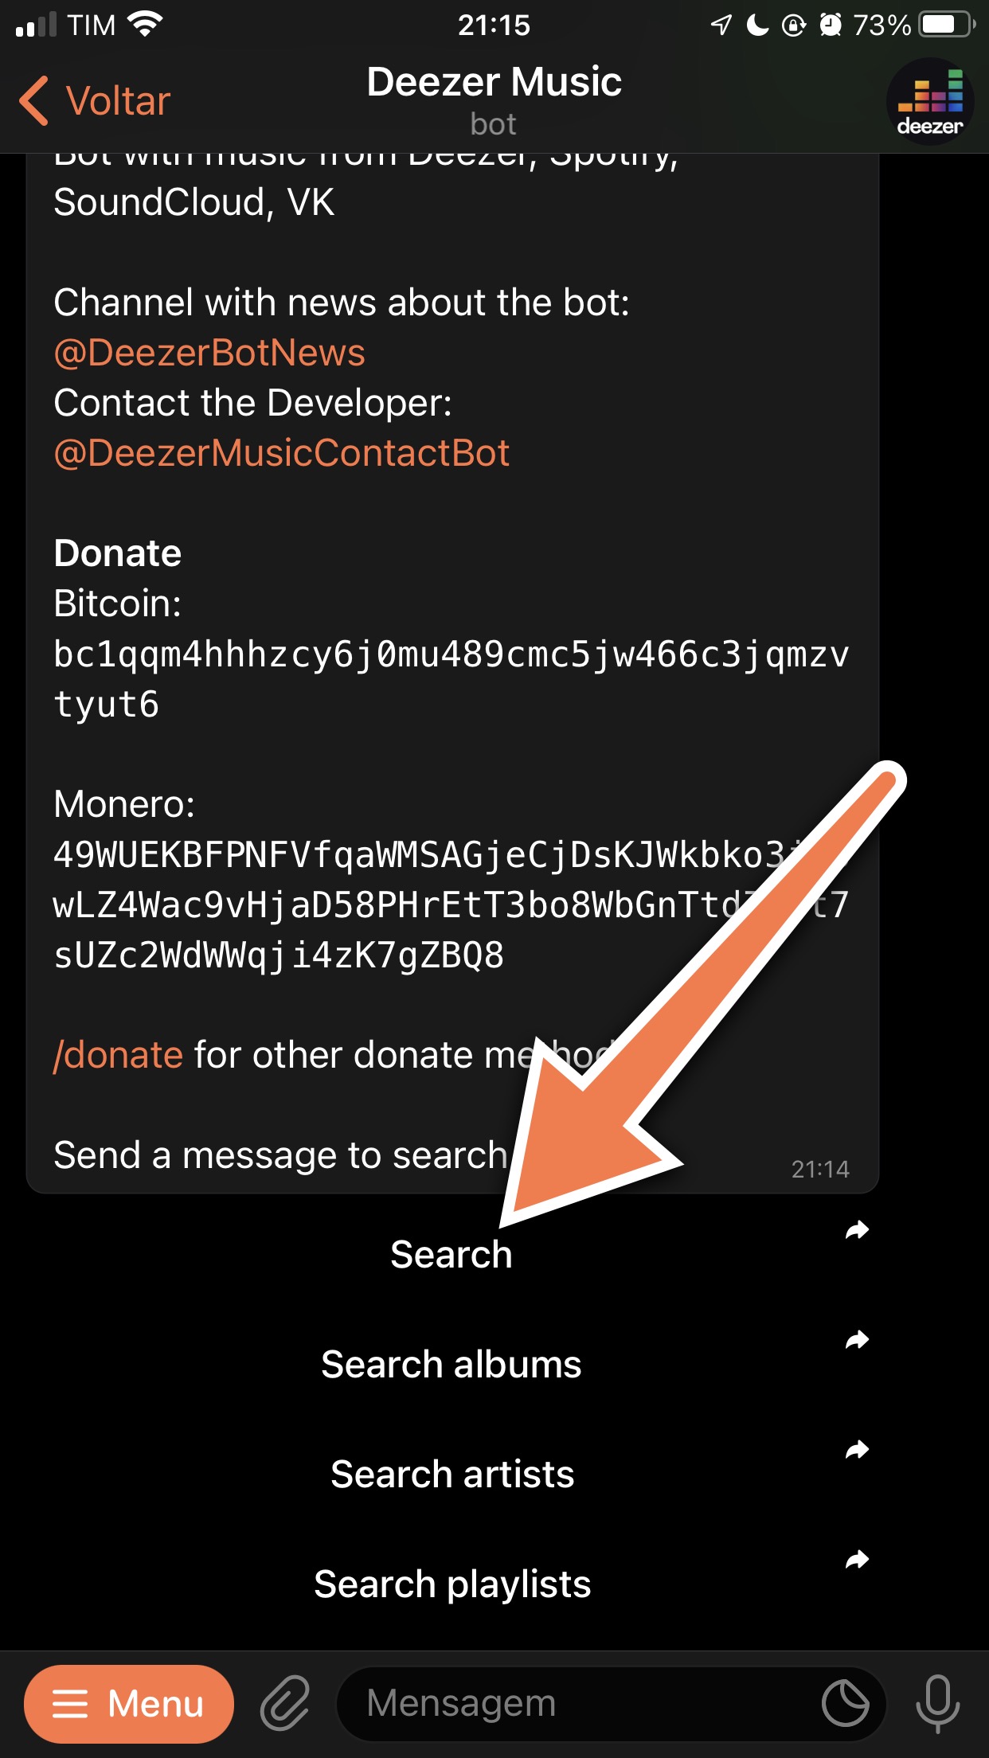Image resolution: width=989 pixels, height=1758 pixels.
Task: Open the sticker panel icon
Action: click(x=845, y=1703)
